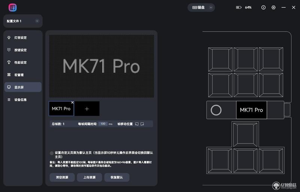This screenshot has height=192, width=300.
Task: Open the info circle icon
Action: tap(264, 7)
